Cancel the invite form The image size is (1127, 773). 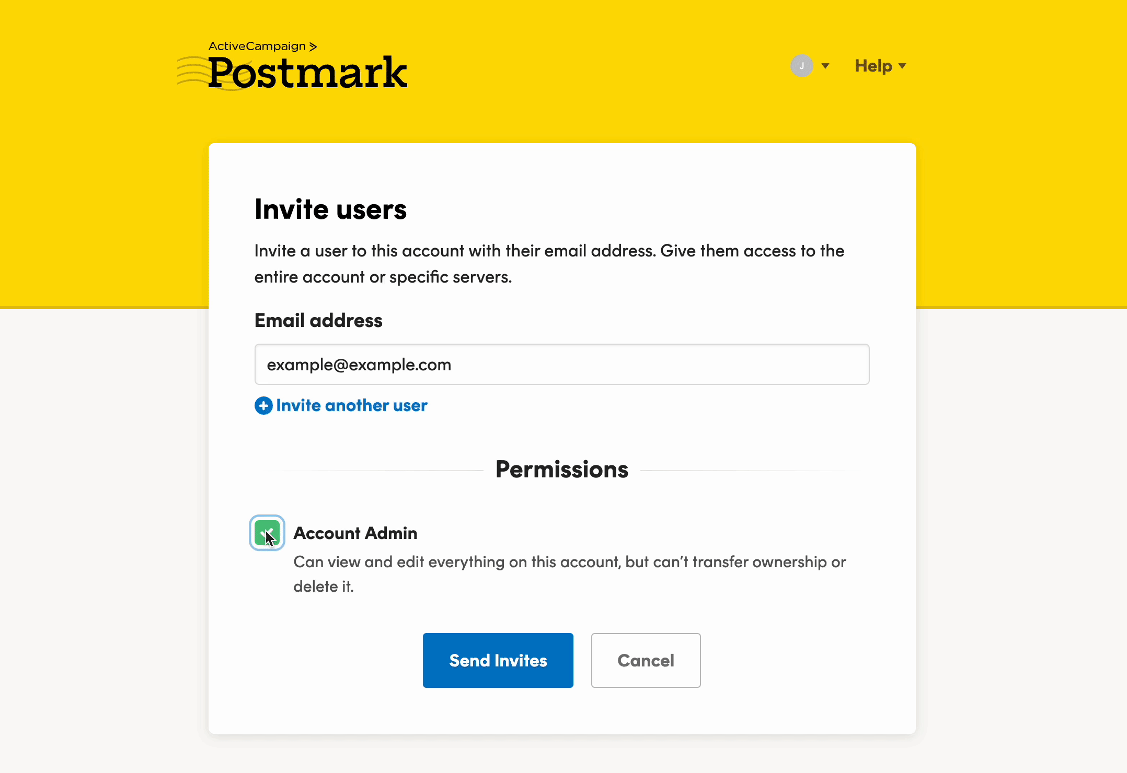[x=646, y=661]
